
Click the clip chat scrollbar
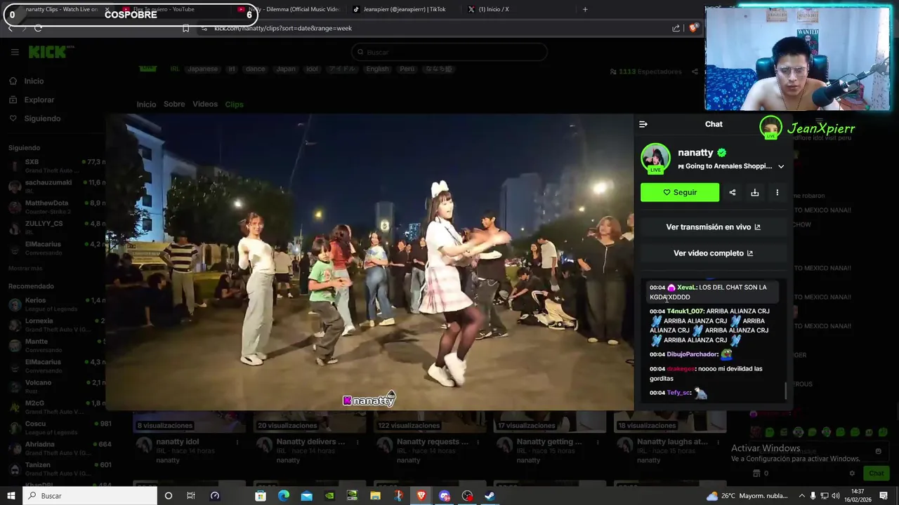(x=786, y=390)
